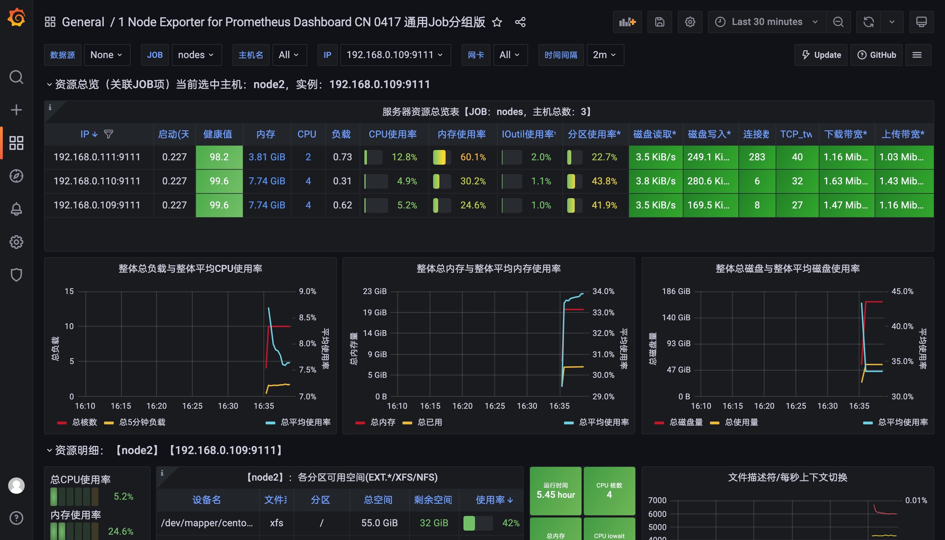The height and width of the screenshot is (540, 945).
Task: Star this dashboard as favorite
Action: tap(497, 22)
